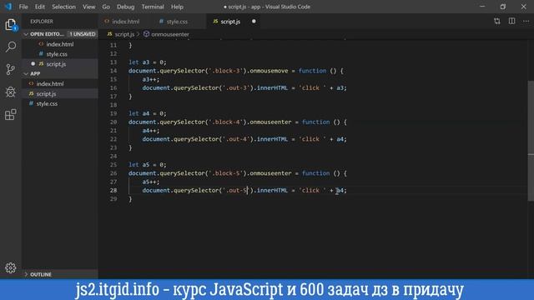
Task: Open the Explorer view in activity bar
Action: [x=11, y=25]
